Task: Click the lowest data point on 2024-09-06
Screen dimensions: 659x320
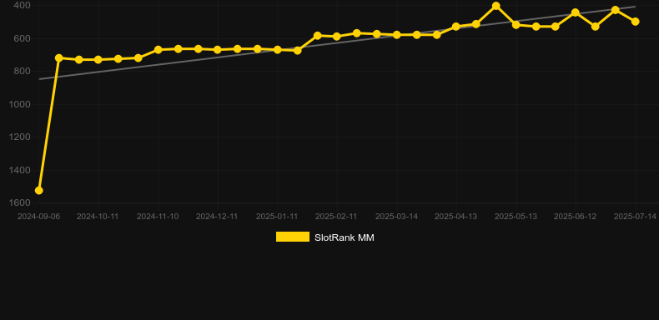Action: [x=38, y=190]
